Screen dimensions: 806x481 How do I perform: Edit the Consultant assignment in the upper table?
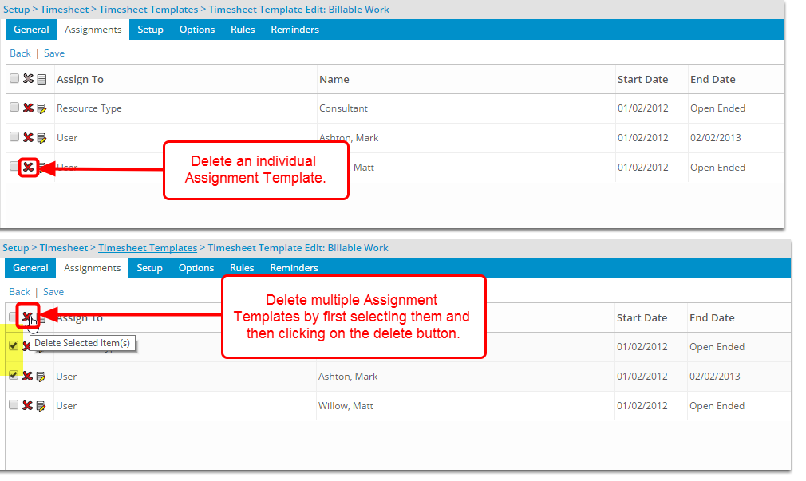[x=41, y=108]
